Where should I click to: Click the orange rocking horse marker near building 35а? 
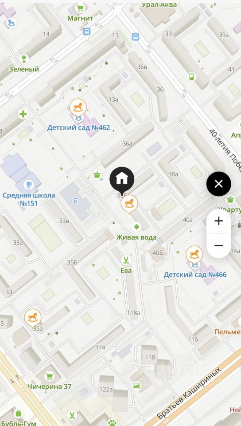[x=33, y=318]
